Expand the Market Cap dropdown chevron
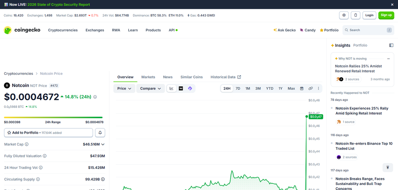The height and width of the screenshot is (190, 398). pyautogui.click(x=103, y=144)
